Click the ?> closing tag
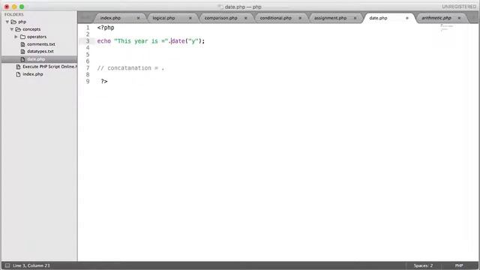 (104, 82)
